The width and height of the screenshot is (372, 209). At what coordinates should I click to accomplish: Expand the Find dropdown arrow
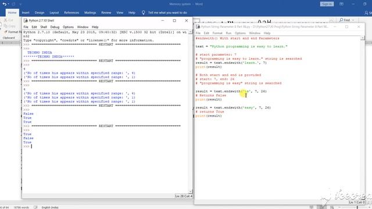[x=353, y=20]
